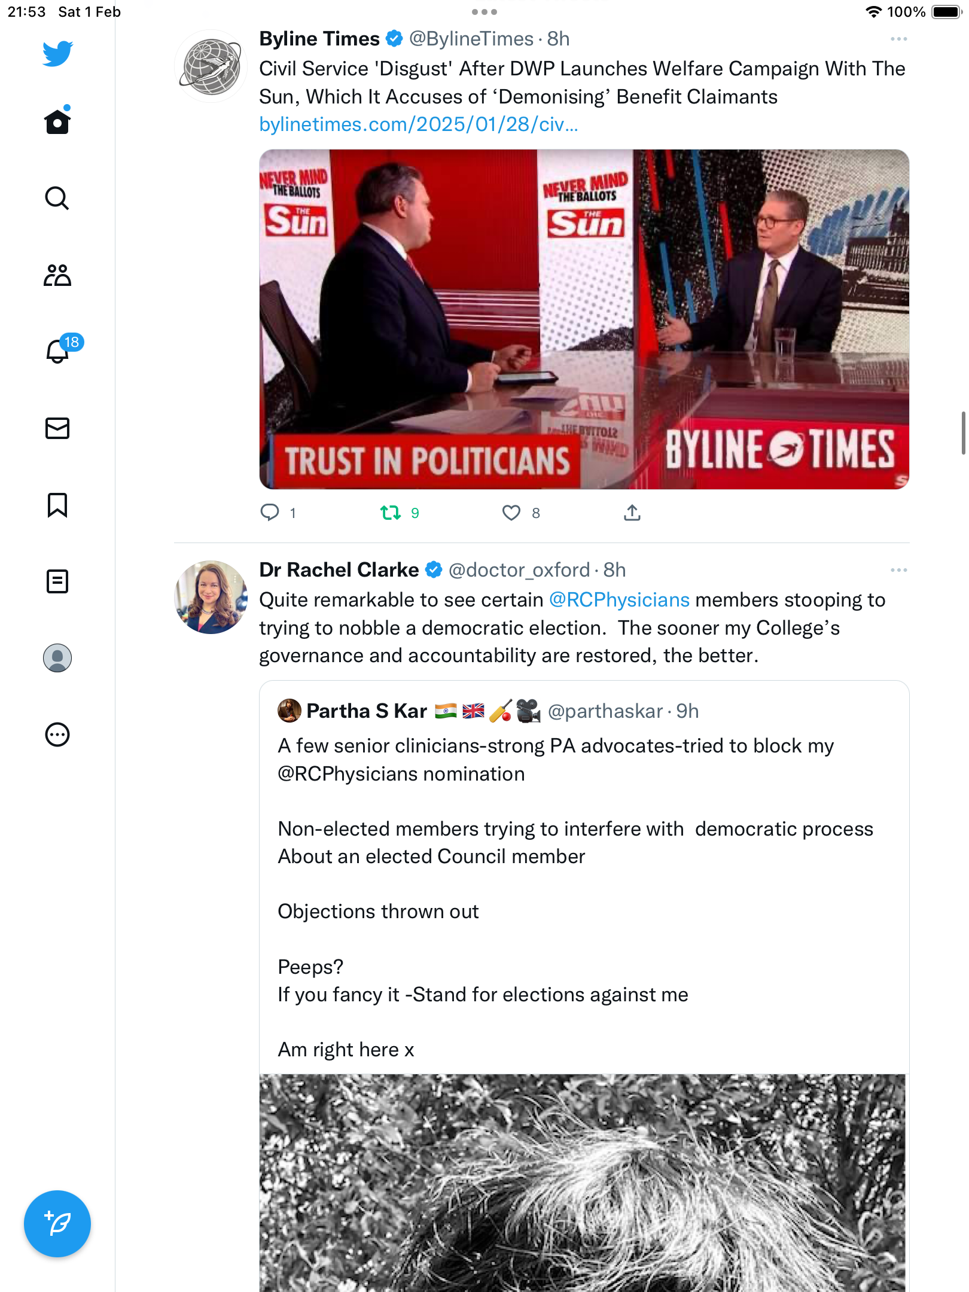Image resolution: width=969 pixels, height=1292 pixels.
Task: Open profile avatar icon in sidebar
Action: click(x=57, y=658)
